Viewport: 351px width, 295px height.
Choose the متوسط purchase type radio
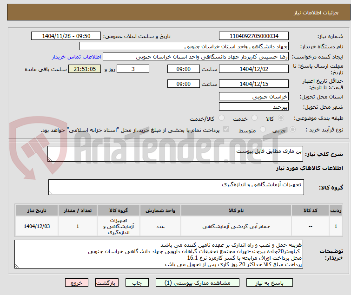pos(263,130)
